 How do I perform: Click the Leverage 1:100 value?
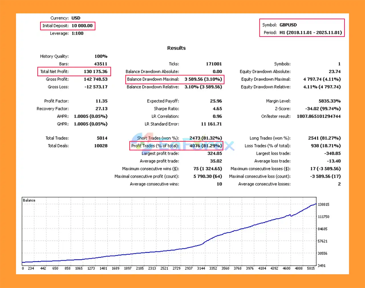click(78, 33)
